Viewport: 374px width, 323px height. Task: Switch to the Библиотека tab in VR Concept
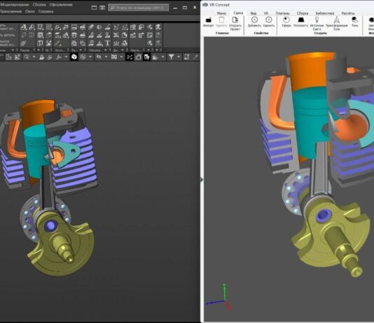pos(325,13)
